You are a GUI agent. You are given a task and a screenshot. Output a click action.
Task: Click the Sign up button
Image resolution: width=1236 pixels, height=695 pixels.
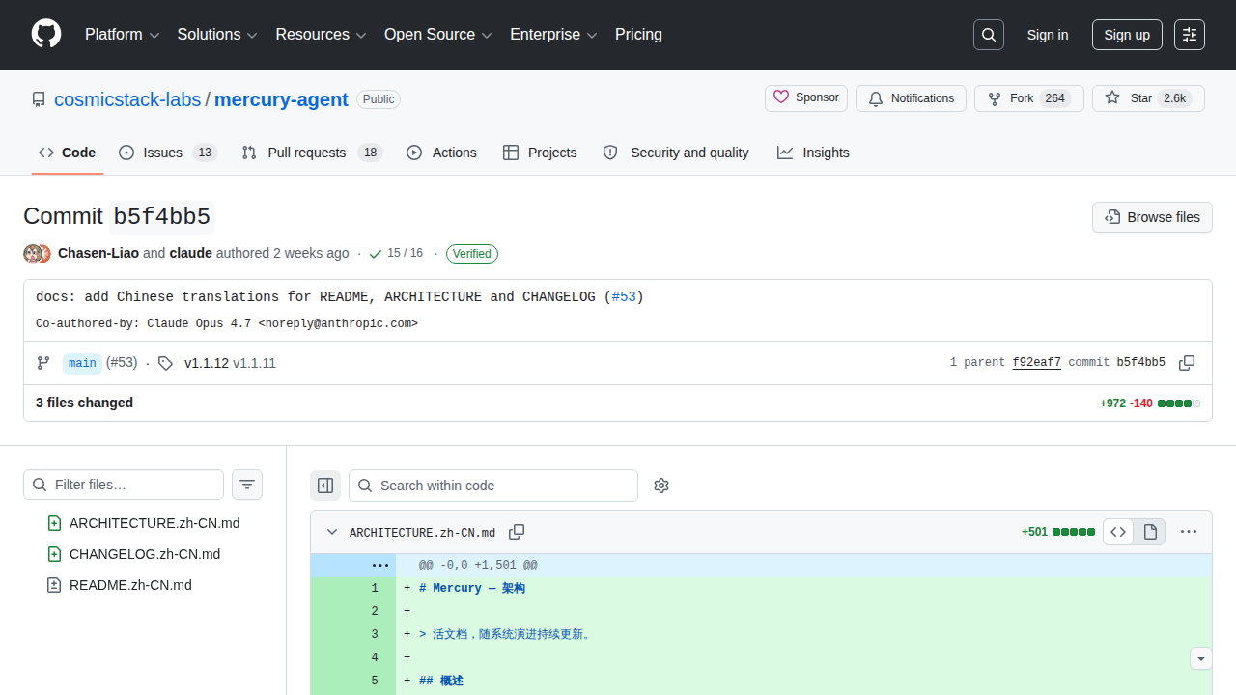point(1127,35)
